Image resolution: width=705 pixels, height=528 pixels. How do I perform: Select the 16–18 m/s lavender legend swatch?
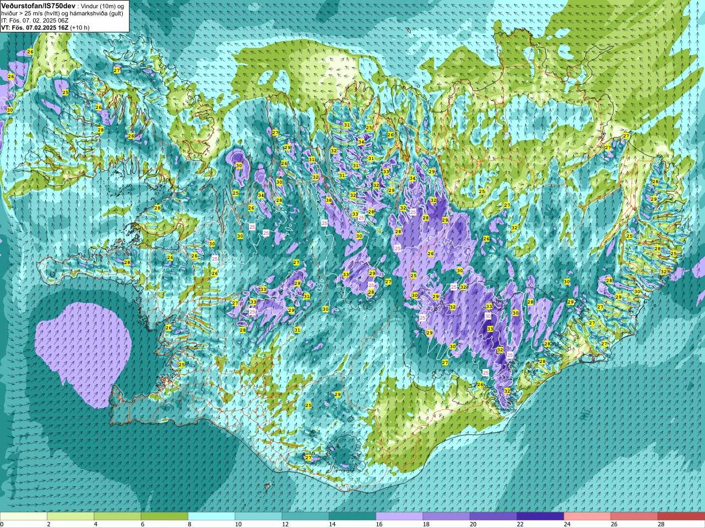point(399,516)
